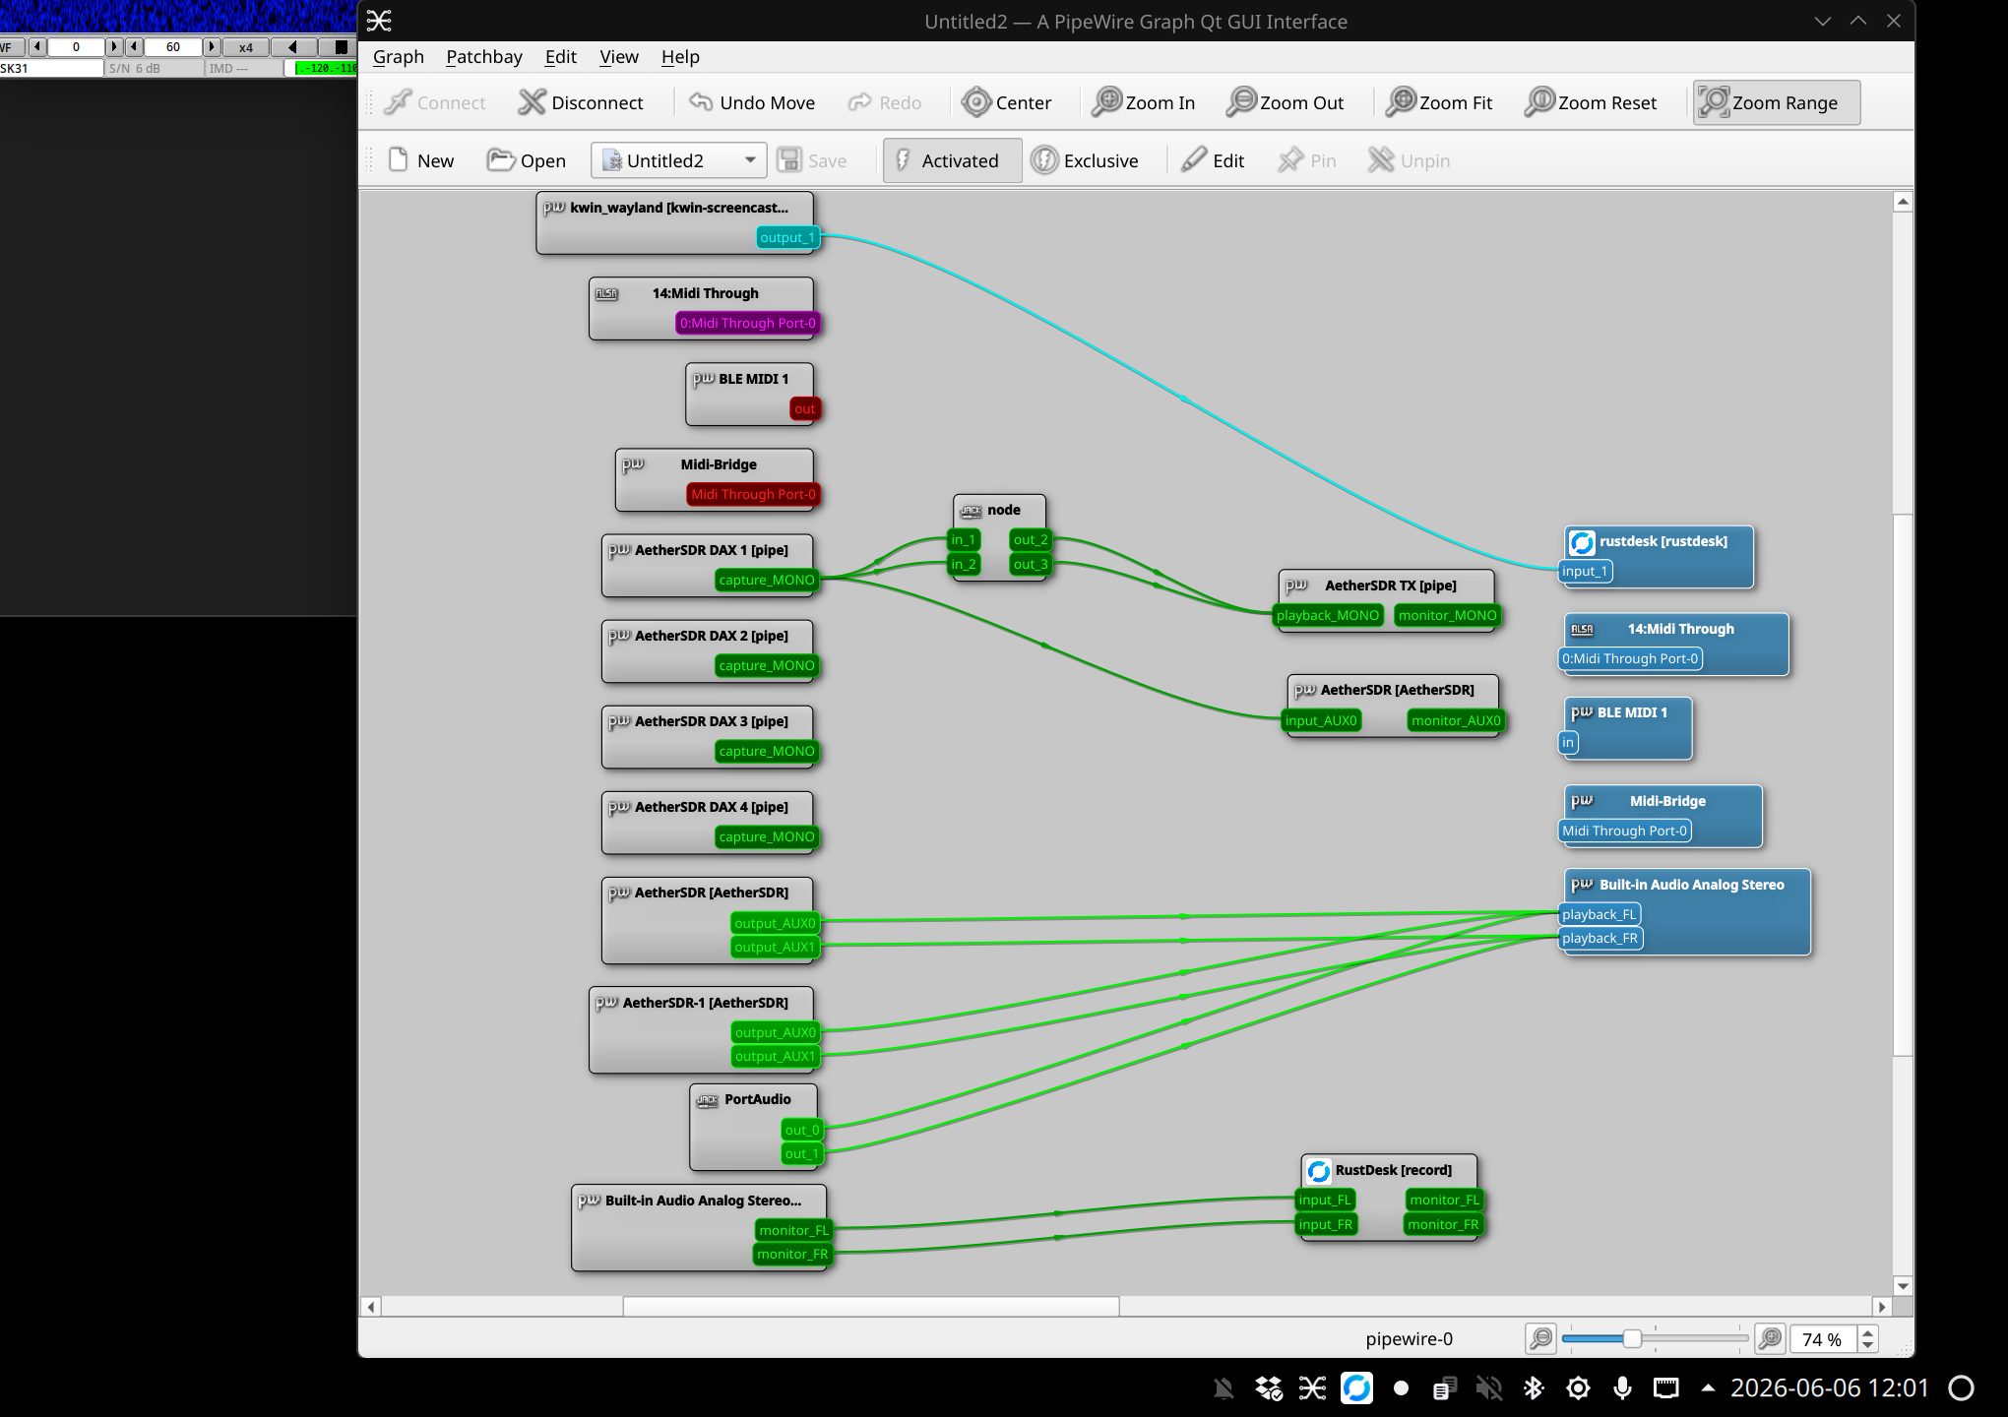Click the Pin toolbar item
The height and width of the screenshot is (1417, 2008).
coord(1307,160)
